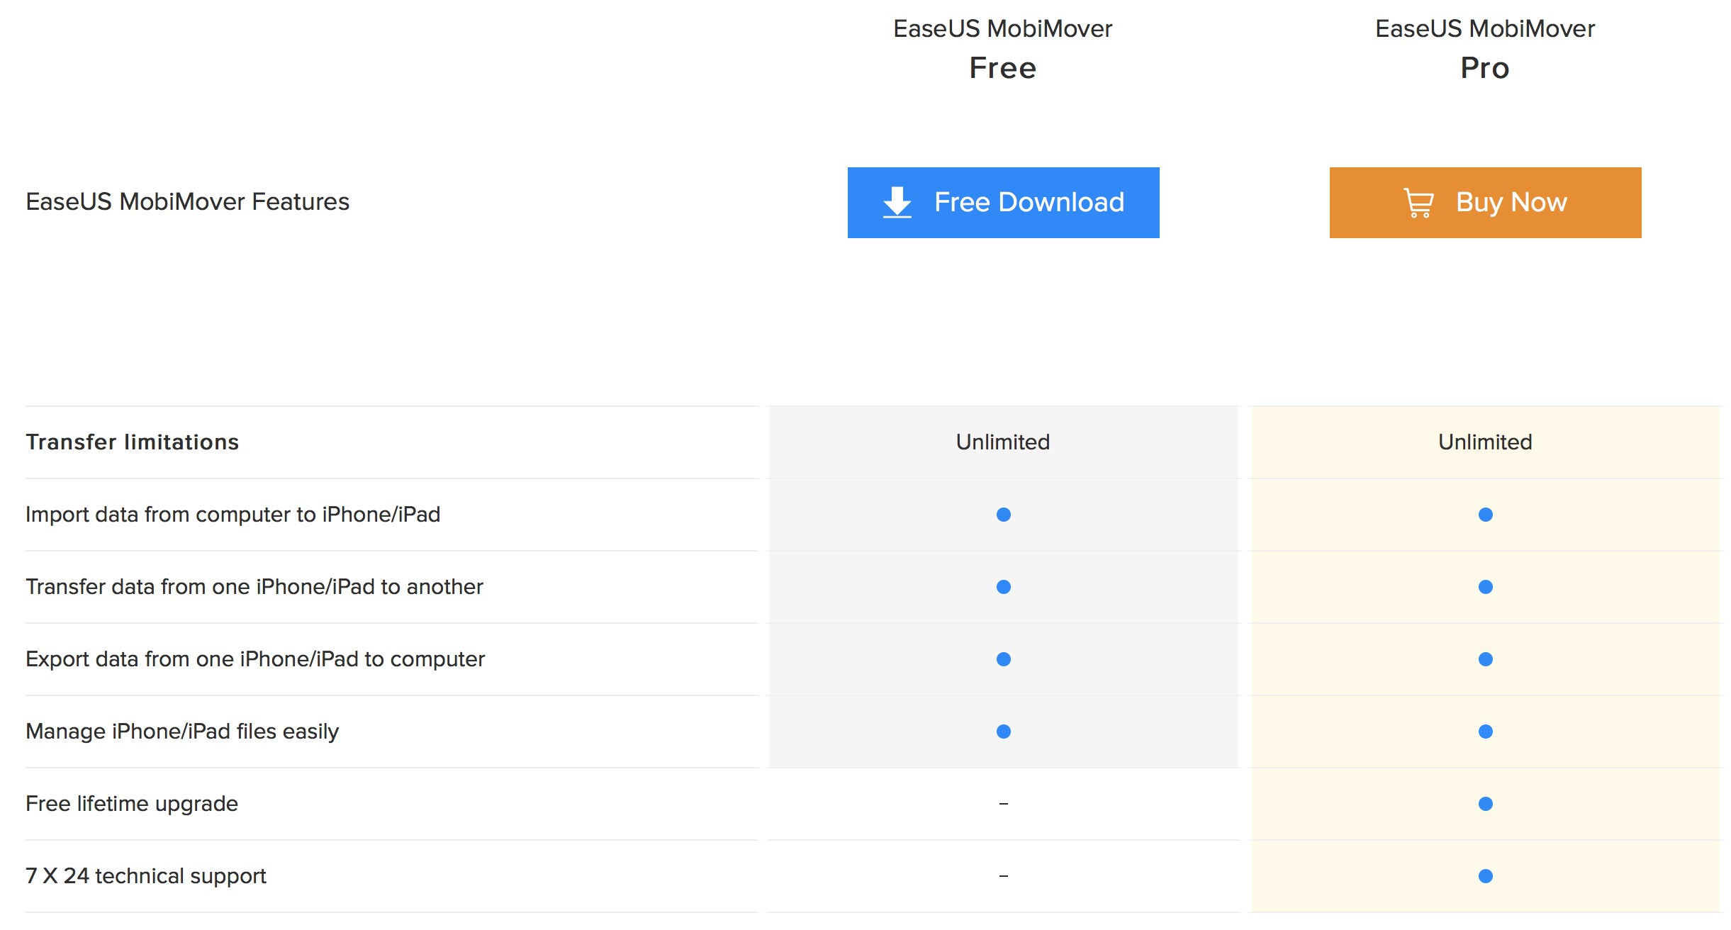Click Unlimited in the Pro column
The width and height of the screenshot is (1731, 930).
click(1484, 442)
